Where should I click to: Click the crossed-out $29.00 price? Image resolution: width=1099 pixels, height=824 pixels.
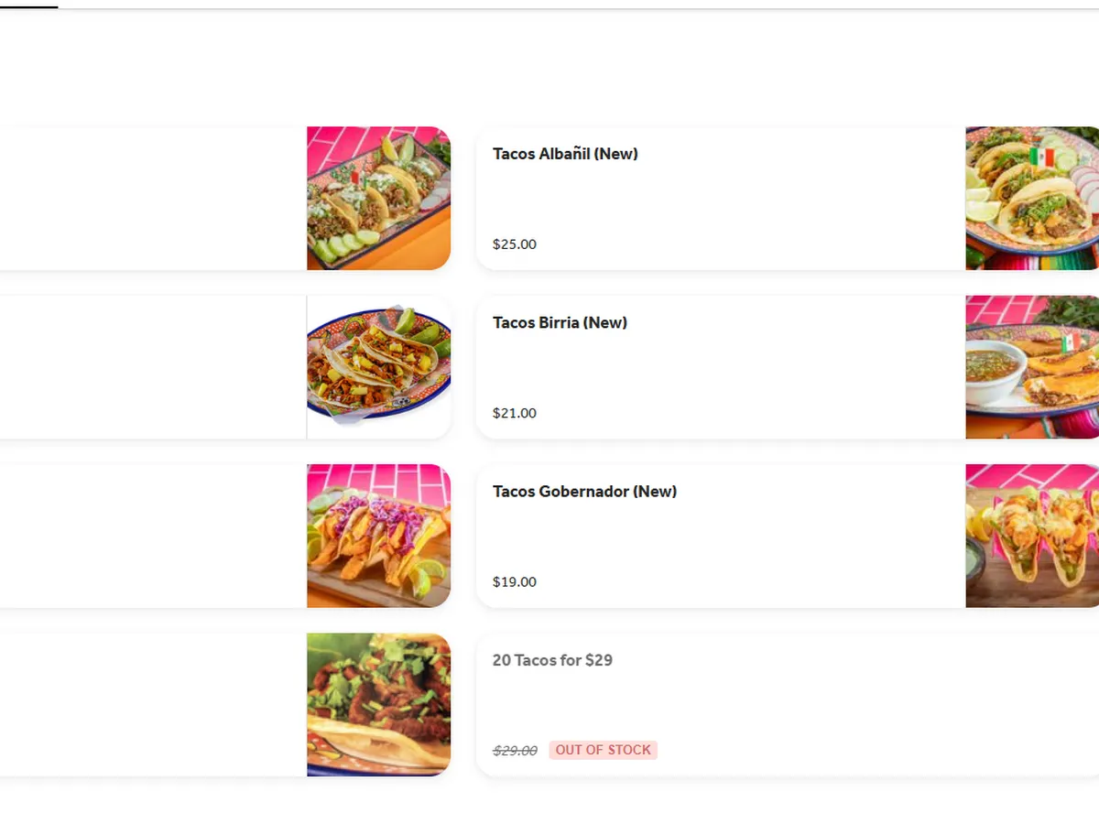click(x=515, y=750)
